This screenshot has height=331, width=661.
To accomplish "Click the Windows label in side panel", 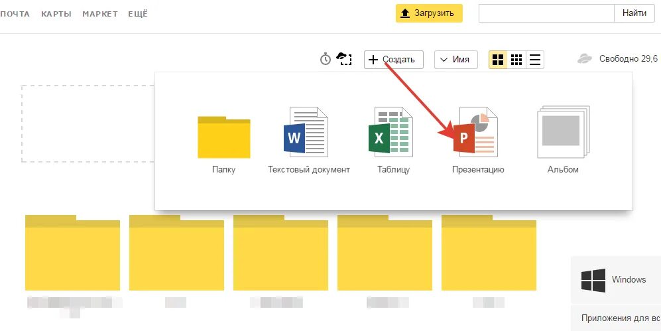I will pos(629,279).
